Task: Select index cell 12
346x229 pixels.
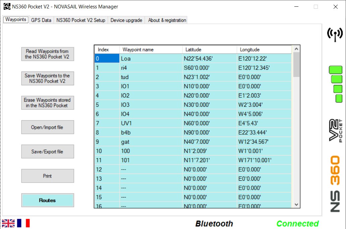Action: coord(107,169)
